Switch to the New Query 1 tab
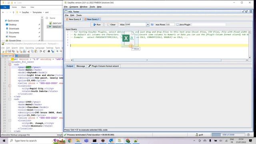 (x=92, y=19)
